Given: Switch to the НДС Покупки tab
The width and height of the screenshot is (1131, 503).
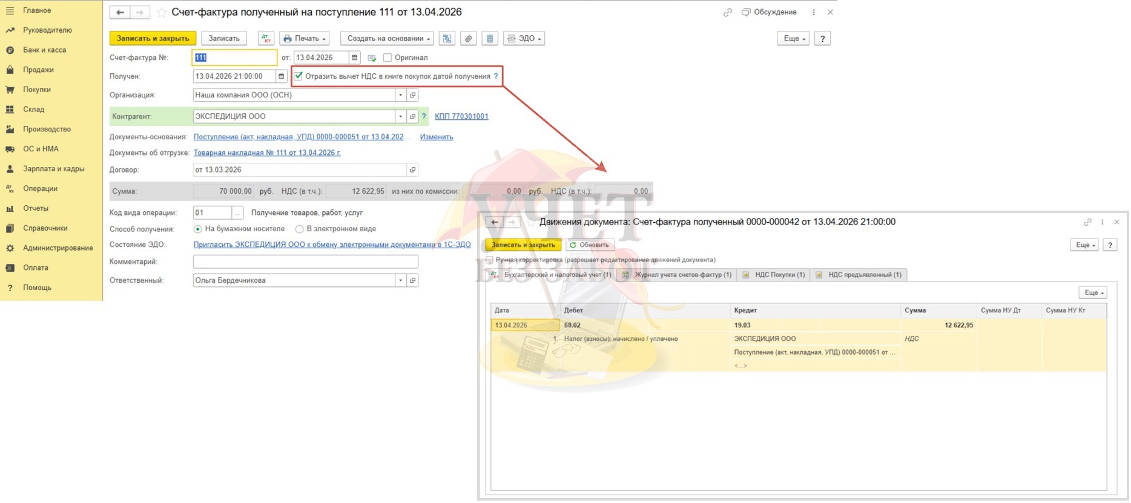Looking at the screenshot, I should pyautogui.click(x=779, y=275).
